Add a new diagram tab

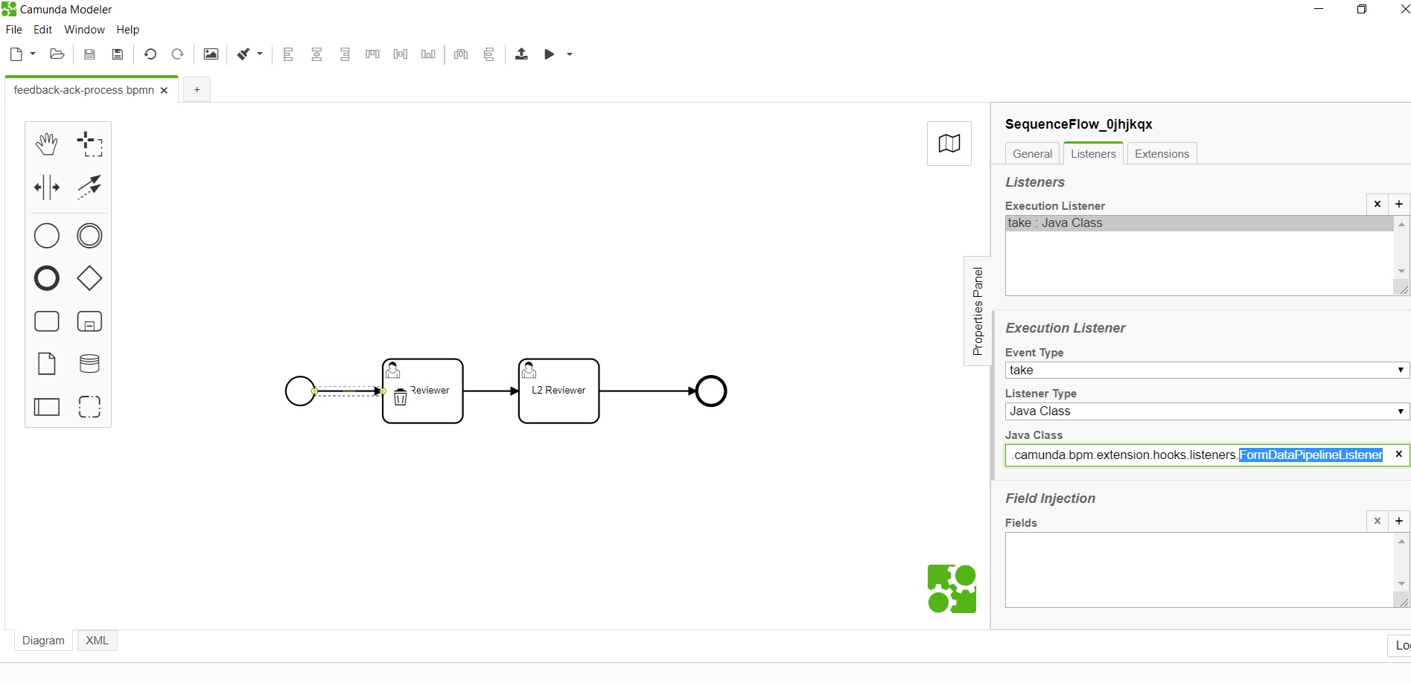[197, 90]
